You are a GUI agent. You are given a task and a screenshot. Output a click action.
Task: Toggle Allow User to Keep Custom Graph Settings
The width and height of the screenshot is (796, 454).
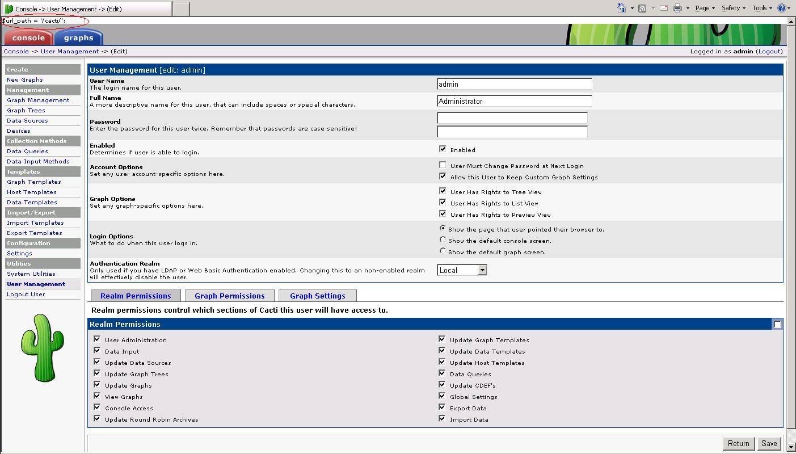pyautogui.click(x=443, y=176)
